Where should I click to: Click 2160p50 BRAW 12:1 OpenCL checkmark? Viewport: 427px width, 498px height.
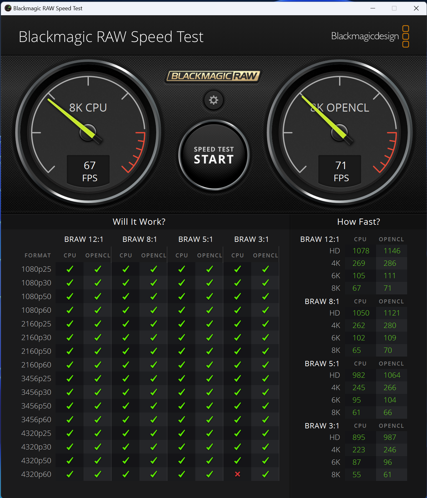98,351
